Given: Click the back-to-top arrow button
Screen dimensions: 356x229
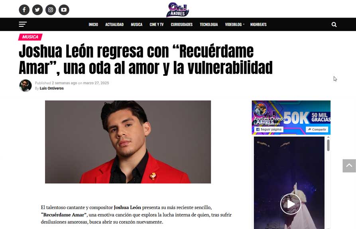Looking at the screenshot, I should 349,166.
